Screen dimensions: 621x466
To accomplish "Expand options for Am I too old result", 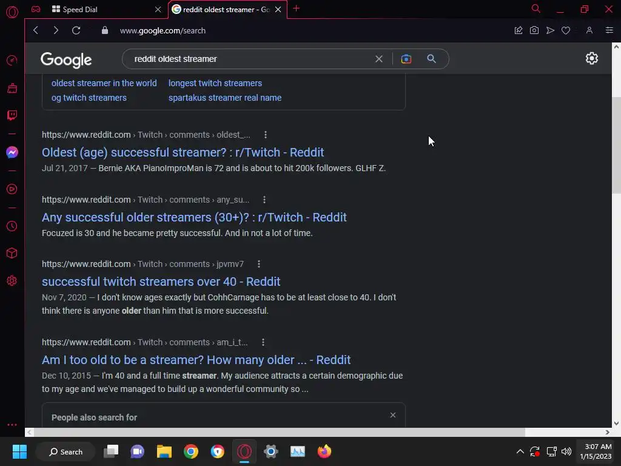I will [263, 342].
